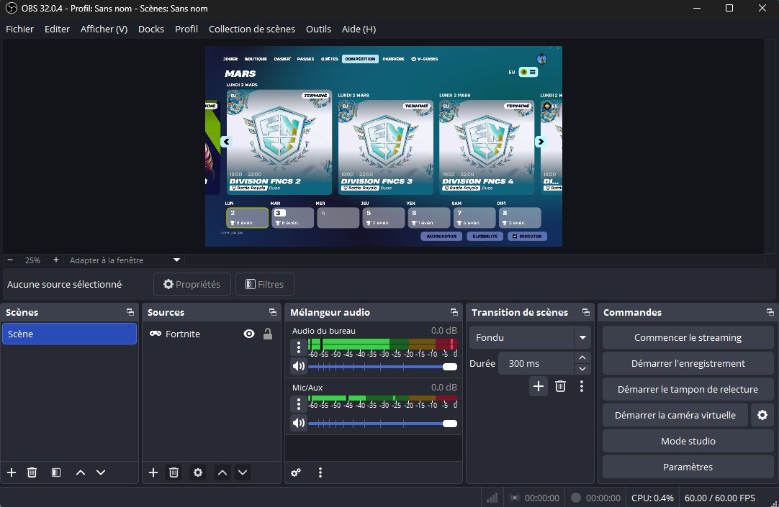The width and height of the screenshot is (779, 507).
Task: Increase transition duration with up arrow
Action: click(582, 357)
